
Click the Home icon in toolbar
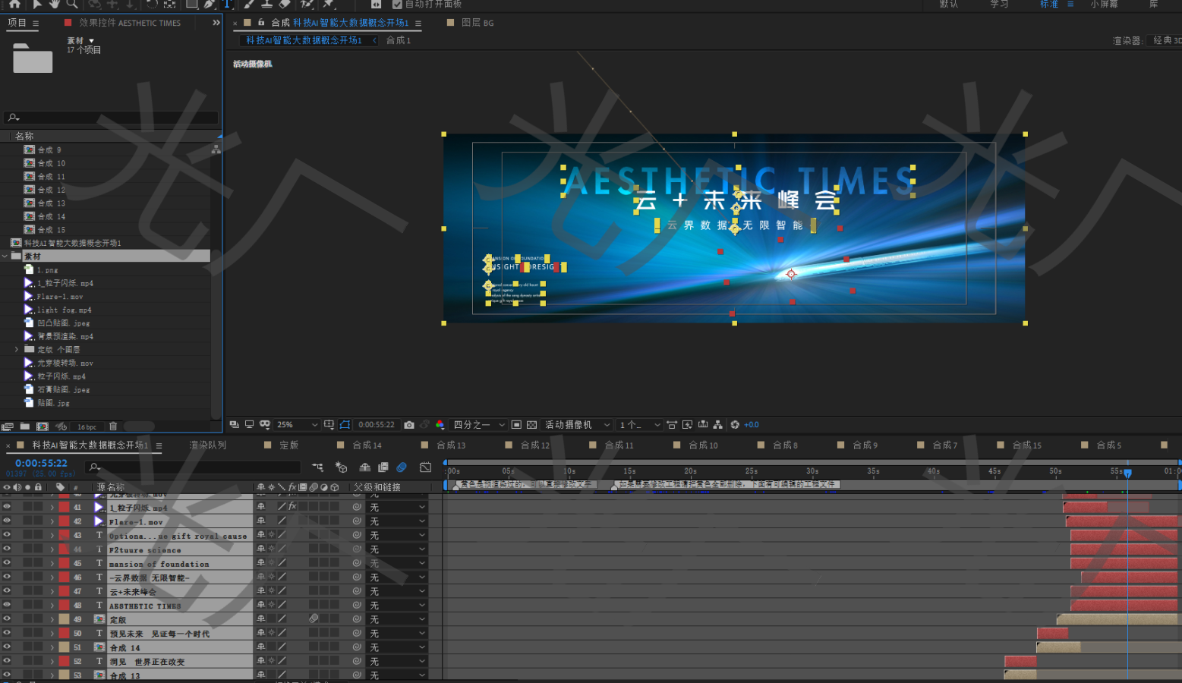(14, 5)
